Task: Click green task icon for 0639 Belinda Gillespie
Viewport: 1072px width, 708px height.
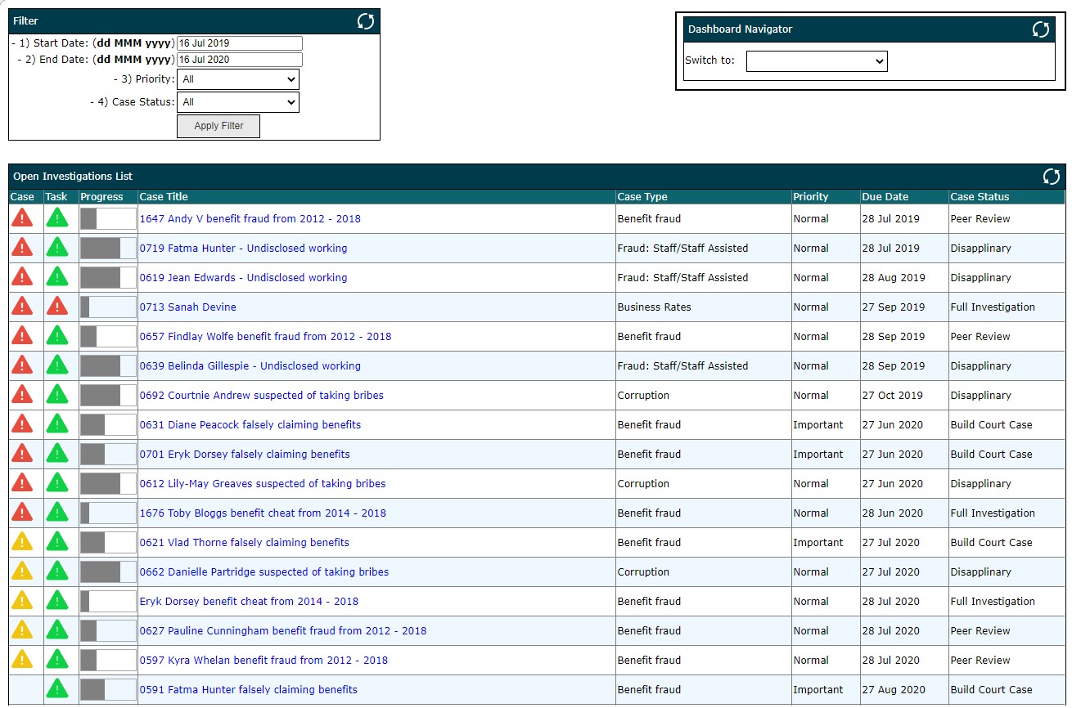Action: pyautogui.click(x=56, y=365)
